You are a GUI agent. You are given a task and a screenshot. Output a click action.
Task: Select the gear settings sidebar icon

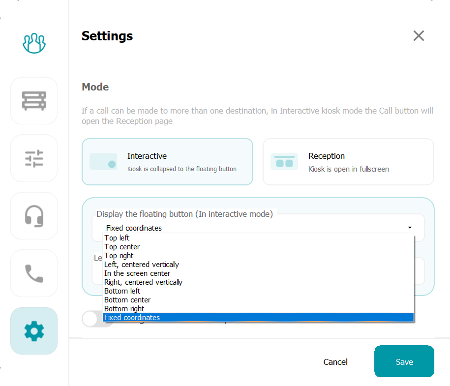[34, 331]
